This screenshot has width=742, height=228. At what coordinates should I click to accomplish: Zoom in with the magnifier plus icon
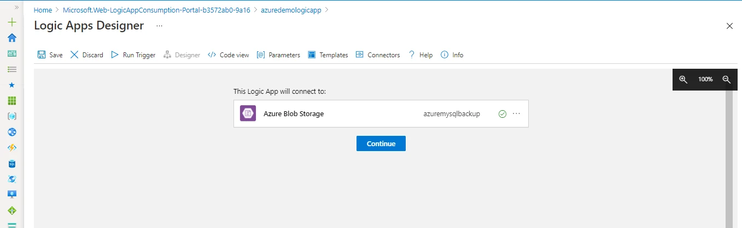point(683,79)
